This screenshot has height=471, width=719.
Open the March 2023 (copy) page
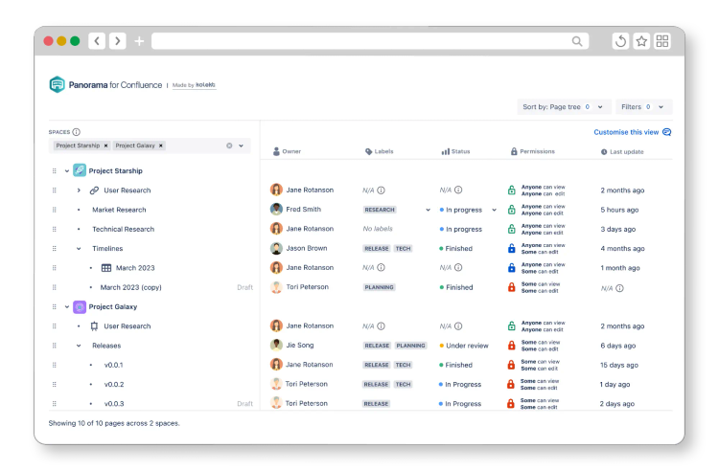click(x=130, y=287)
